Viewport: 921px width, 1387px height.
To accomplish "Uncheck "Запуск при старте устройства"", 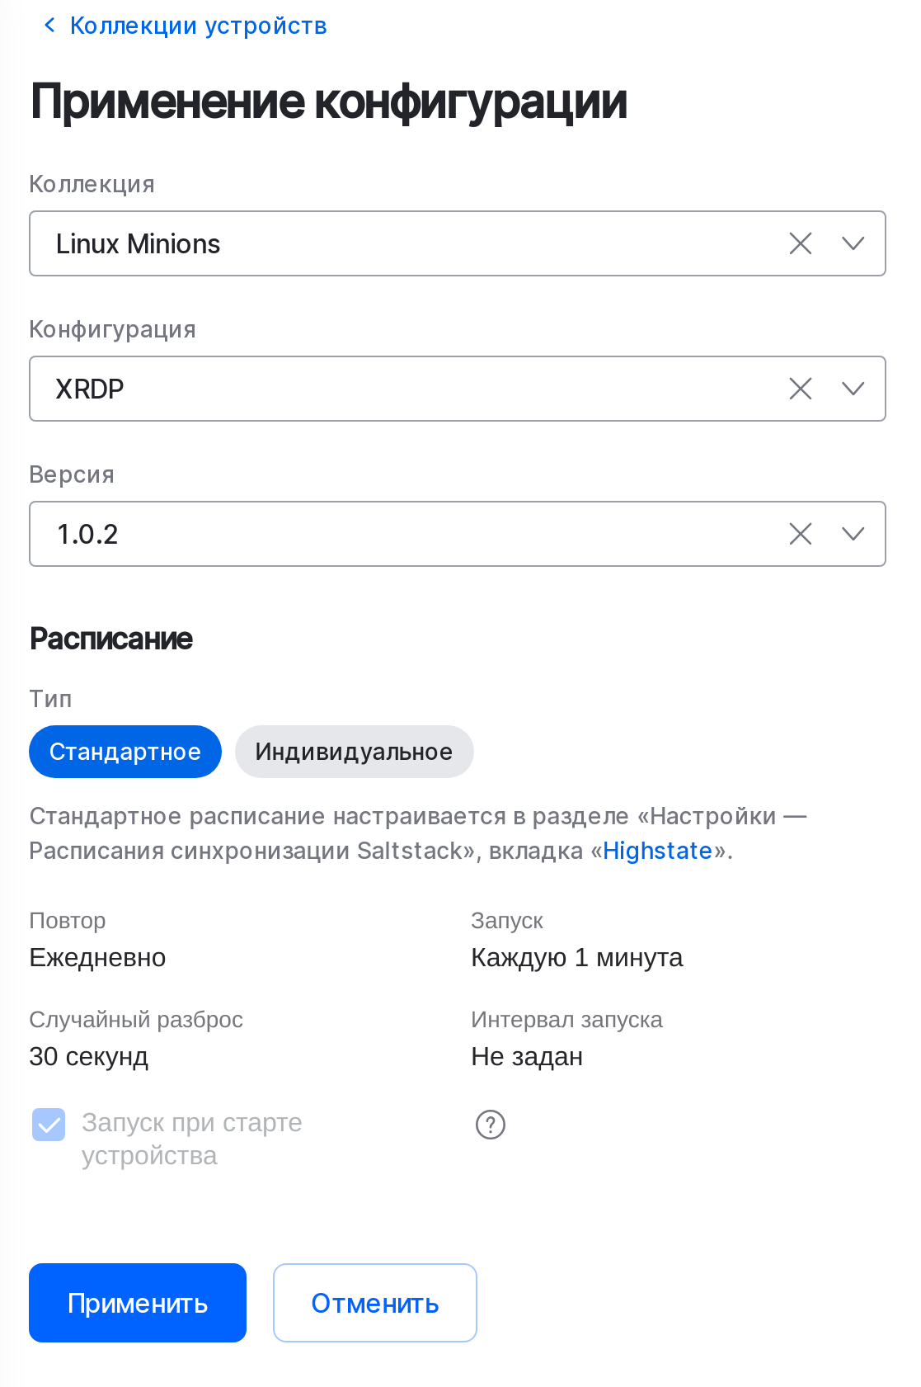I will point(48,1124).
